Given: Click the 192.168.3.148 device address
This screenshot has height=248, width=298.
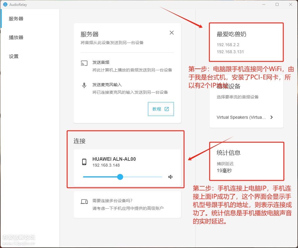Looking at the screenshot, I should [x=106, y=165].
